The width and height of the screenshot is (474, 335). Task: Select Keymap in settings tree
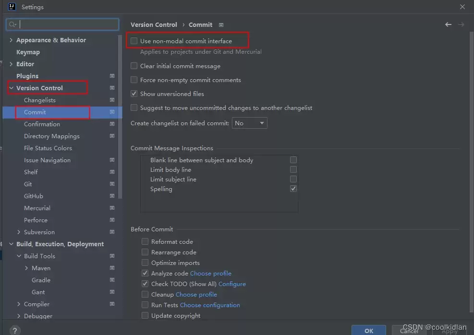coord(28,52)
